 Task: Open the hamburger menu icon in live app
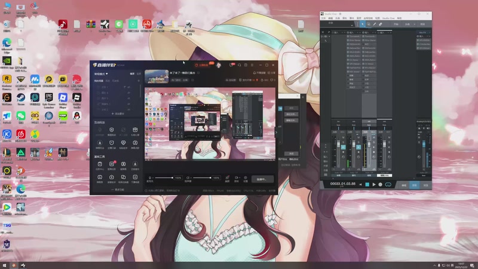click(x=252, y=65)
